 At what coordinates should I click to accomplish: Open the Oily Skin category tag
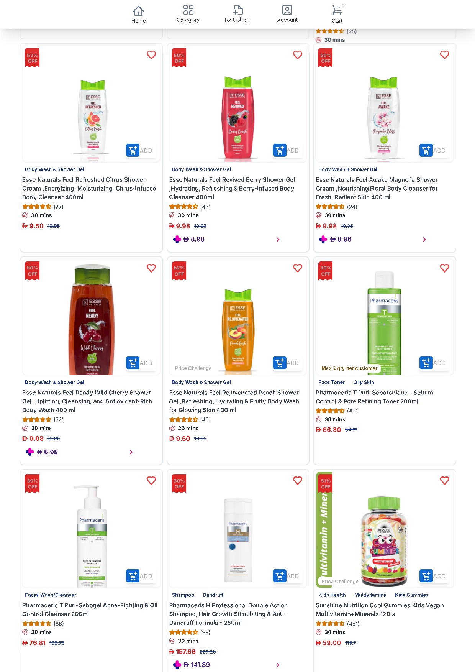pyautogui.click(x=364, y=382)
